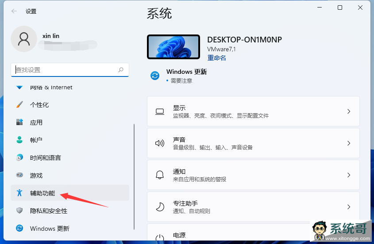Open 辅助功能 accessibility settings
374x244 pixels.
[69, 193]
